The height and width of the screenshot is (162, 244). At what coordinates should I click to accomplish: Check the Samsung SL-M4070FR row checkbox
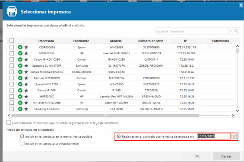[x=12, y=65]
